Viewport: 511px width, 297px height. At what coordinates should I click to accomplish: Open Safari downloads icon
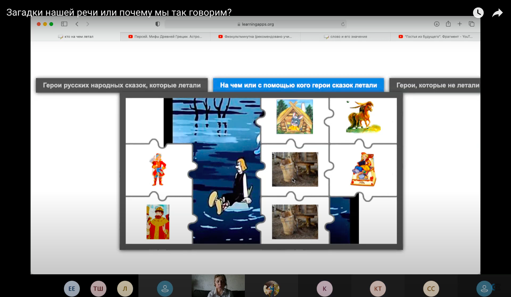[x=437, y=24]
